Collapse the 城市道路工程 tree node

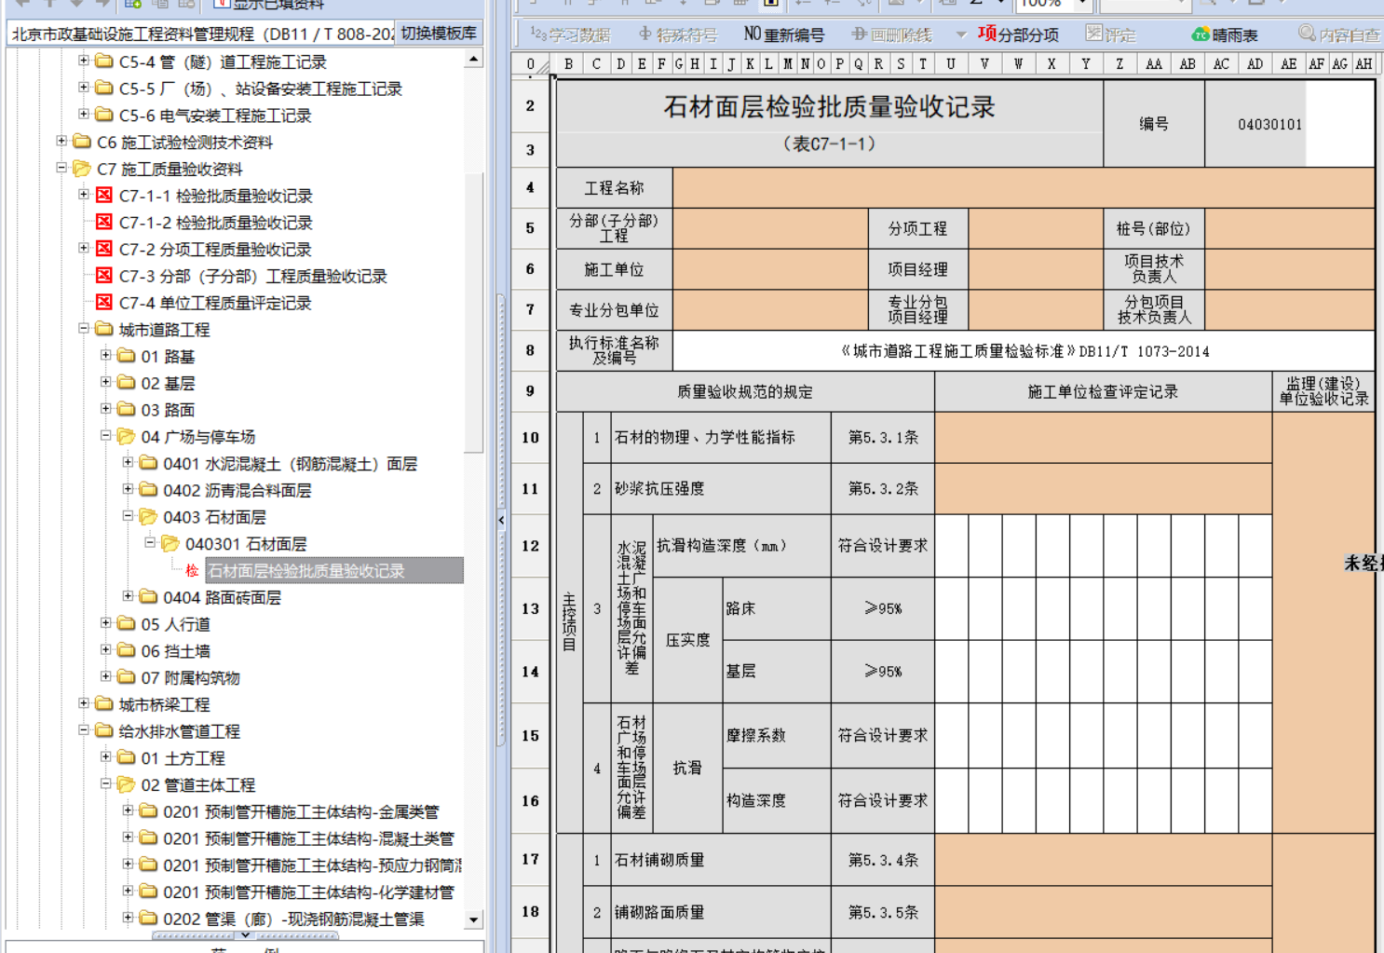84,328
